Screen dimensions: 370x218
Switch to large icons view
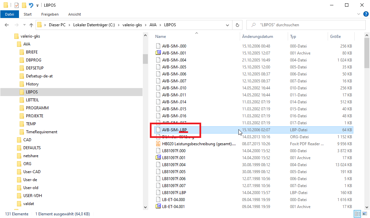click(365, 214)
